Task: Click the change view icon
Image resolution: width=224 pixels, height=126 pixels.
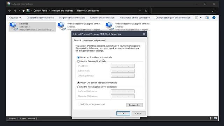Action: (197, 18)
